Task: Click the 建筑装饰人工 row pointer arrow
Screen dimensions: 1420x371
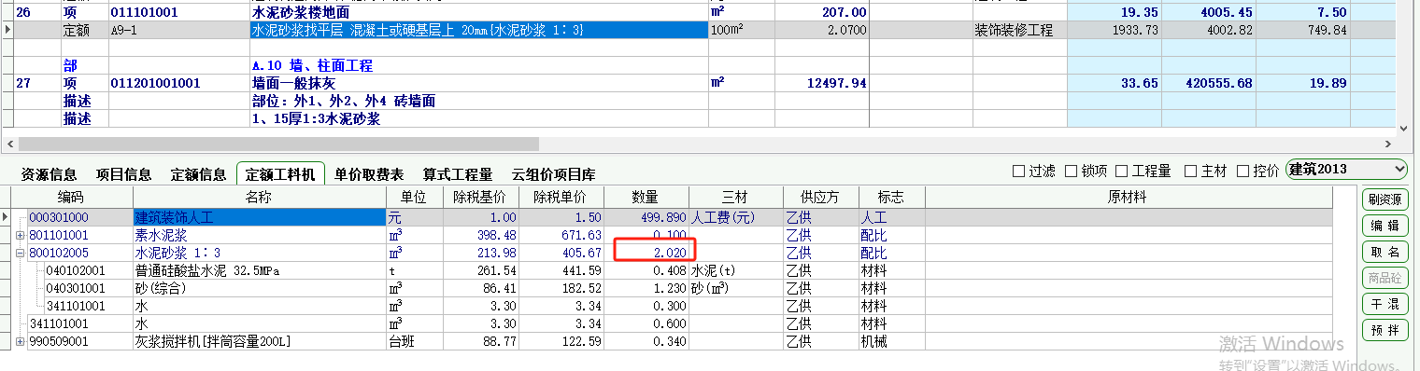Action: click(x=6, y=216)
